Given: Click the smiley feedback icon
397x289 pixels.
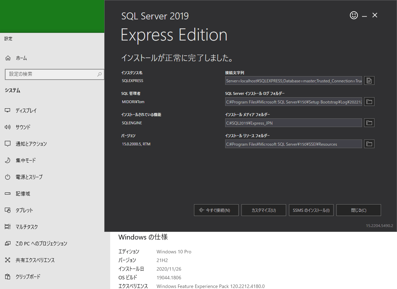Looking at the screenshot, I should click(354, 15).
